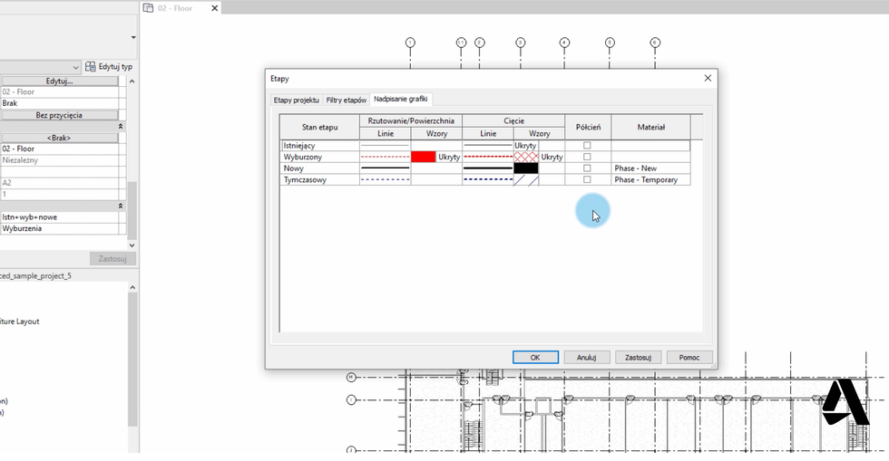Click the Materiał column header

650,127
